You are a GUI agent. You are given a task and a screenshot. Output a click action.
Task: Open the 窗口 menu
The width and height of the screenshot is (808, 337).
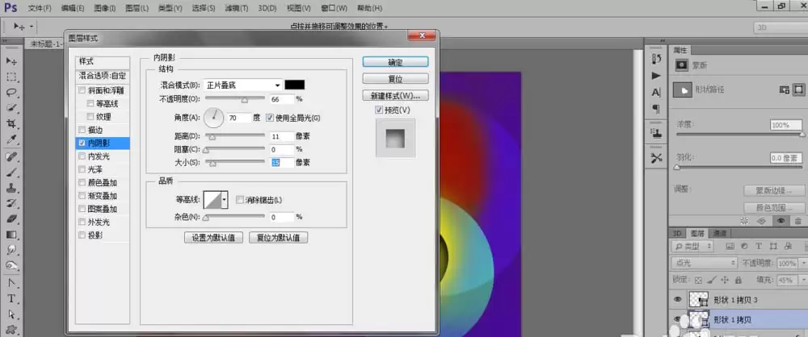334,8
